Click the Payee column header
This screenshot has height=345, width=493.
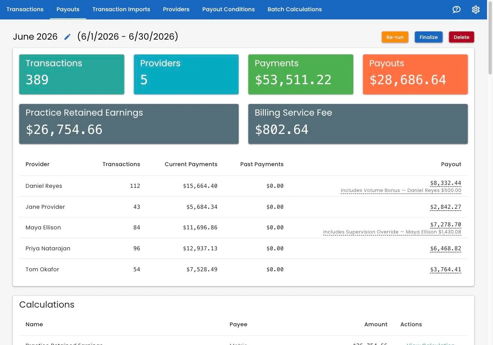(238, 324)
